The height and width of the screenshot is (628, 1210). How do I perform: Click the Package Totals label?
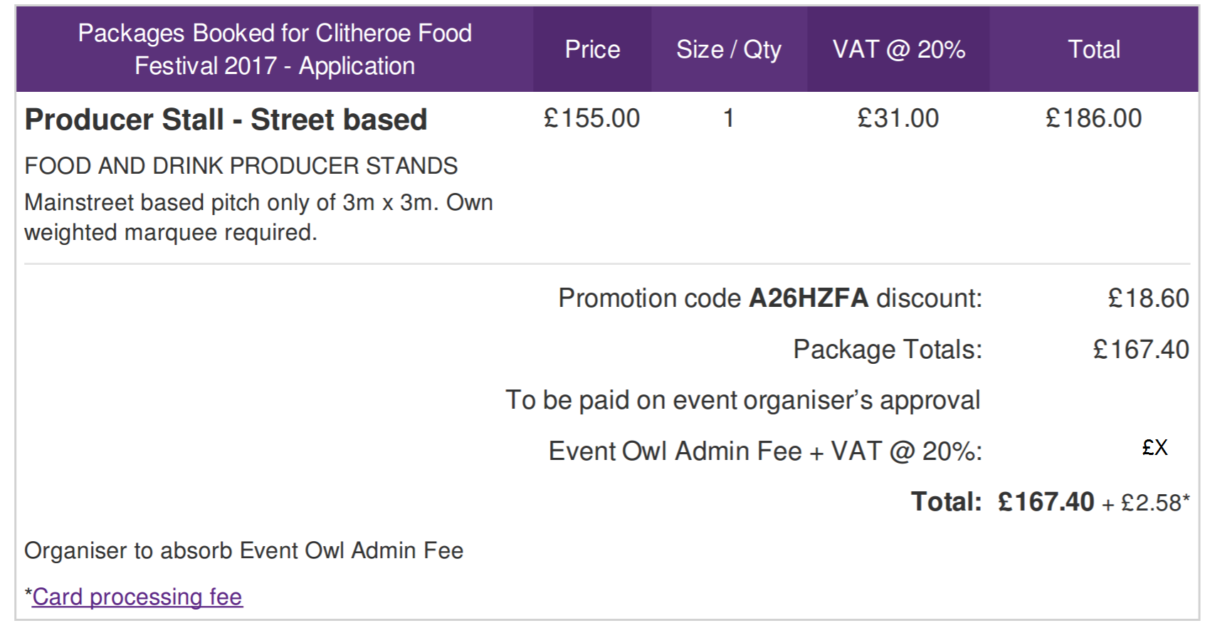click(x=888, y=350)
